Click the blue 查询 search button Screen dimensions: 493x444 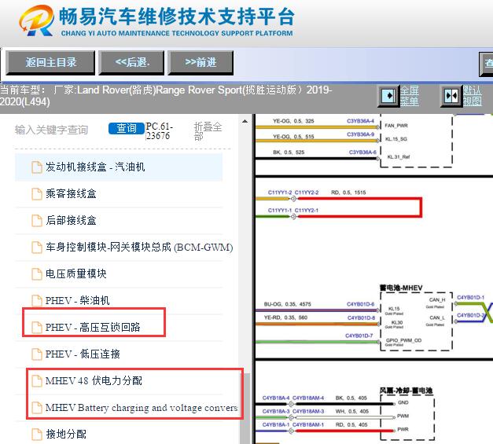point(127,128)
